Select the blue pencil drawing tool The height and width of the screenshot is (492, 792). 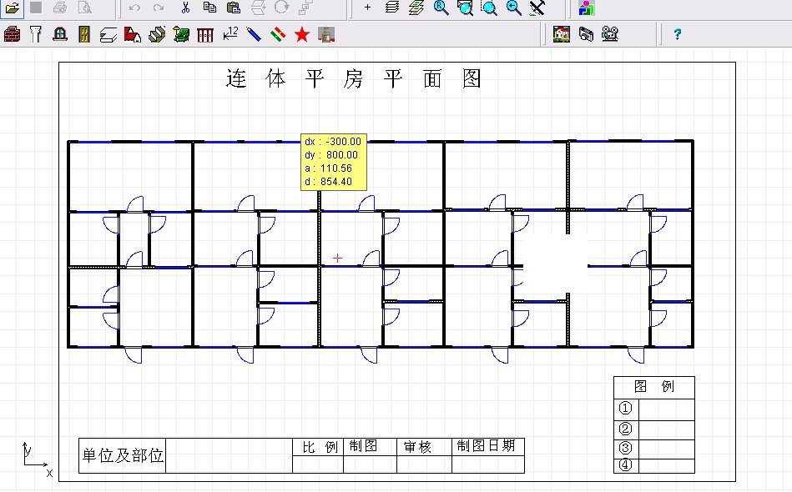click(x=254, y=34)
